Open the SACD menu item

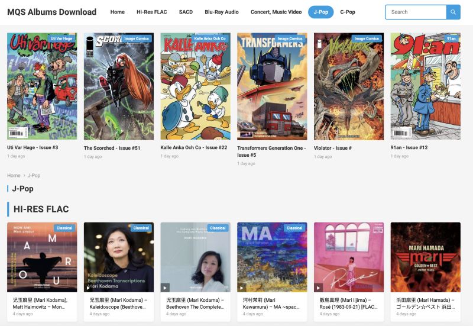tap(186, 12)
